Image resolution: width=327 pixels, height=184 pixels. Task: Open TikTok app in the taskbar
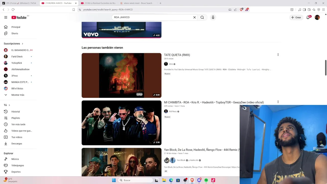coord(213,180)
